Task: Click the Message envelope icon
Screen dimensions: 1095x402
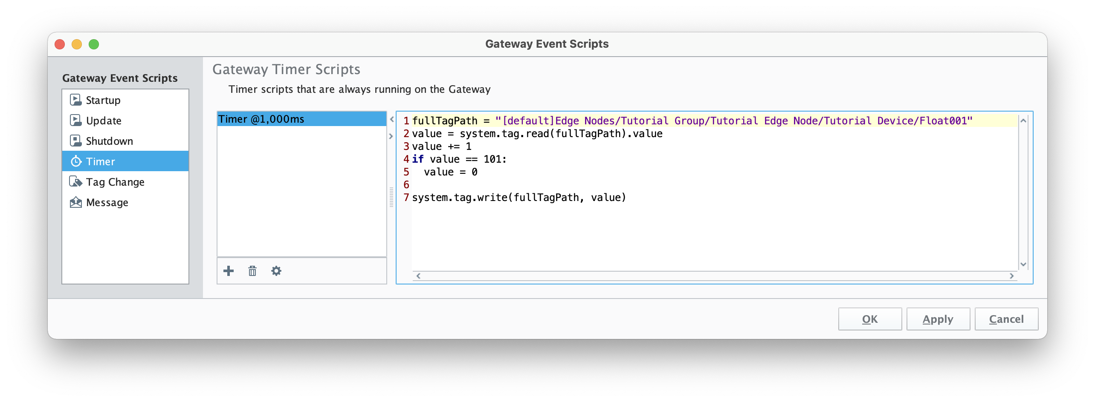Action: click(75, 202)
